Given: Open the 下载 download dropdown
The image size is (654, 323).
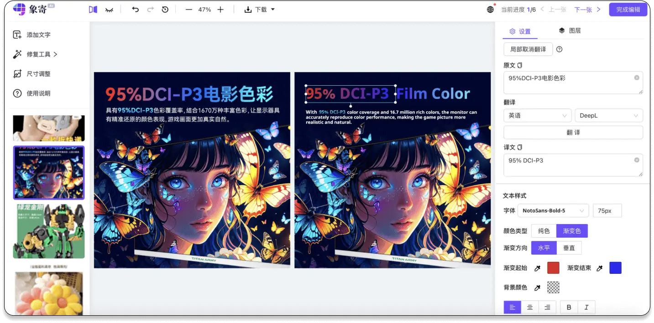Looking at the screenshot, I should pyautogui.click(x=260, y=10).
